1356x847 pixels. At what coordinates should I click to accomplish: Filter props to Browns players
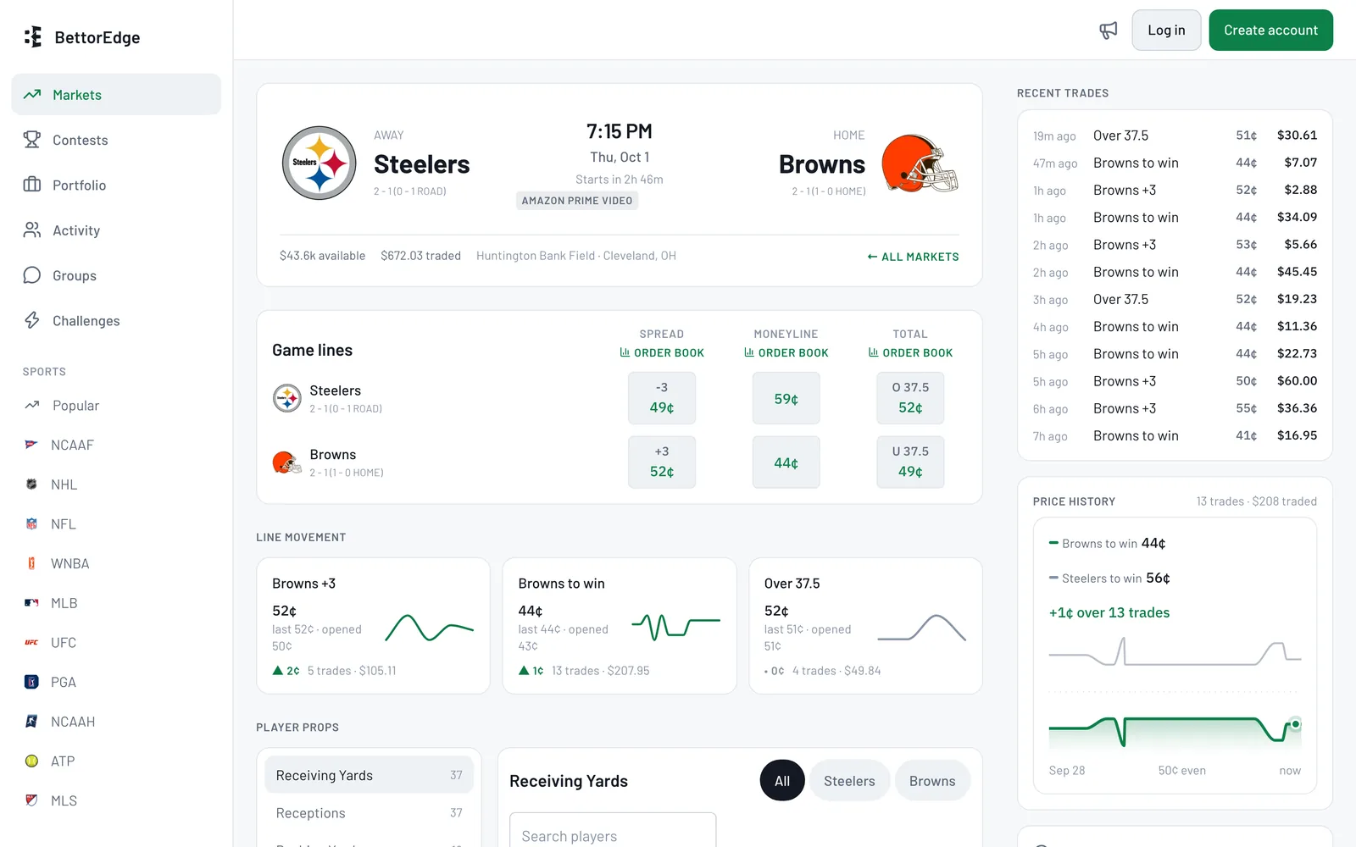tap(932, 781)
